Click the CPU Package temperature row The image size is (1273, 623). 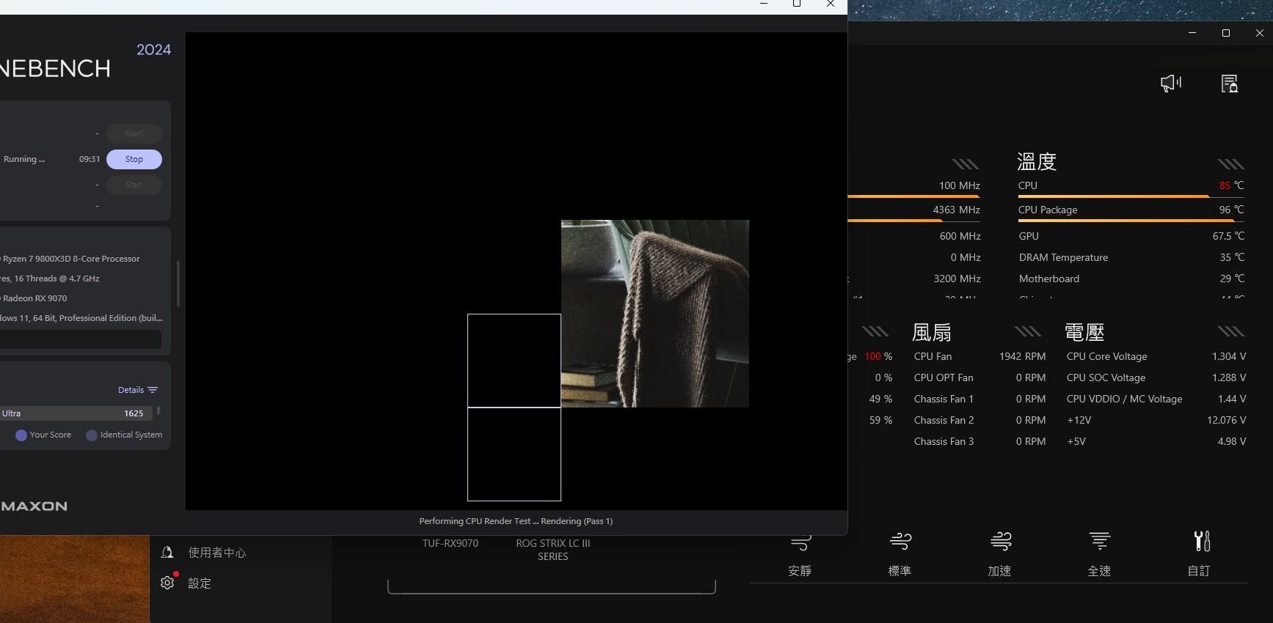pos(1131,210)
